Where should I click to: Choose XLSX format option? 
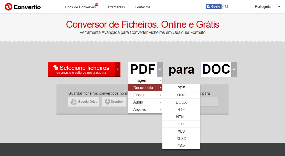[181, 139]
